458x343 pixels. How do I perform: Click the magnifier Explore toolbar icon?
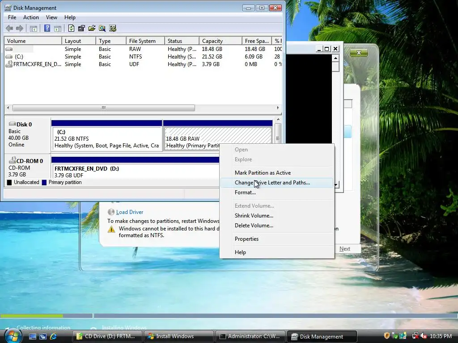click(x=102, y=28)
